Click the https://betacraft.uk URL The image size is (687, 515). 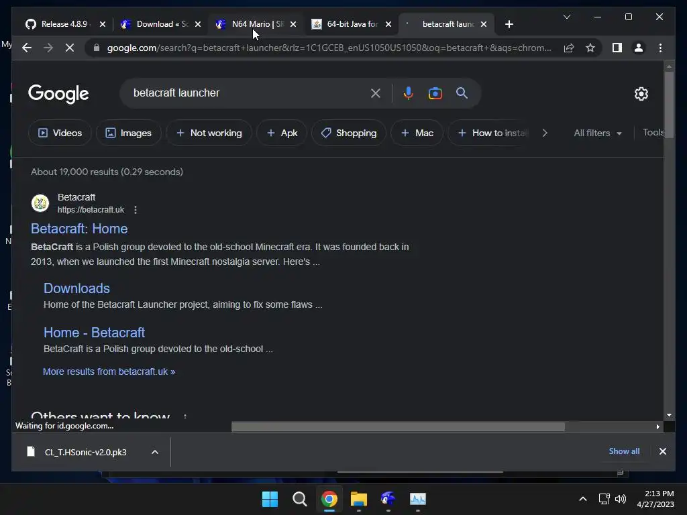(x=91, y=210)
